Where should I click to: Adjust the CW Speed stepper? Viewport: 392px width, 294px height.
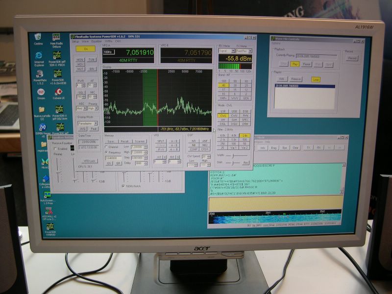[x=206, y=156]
